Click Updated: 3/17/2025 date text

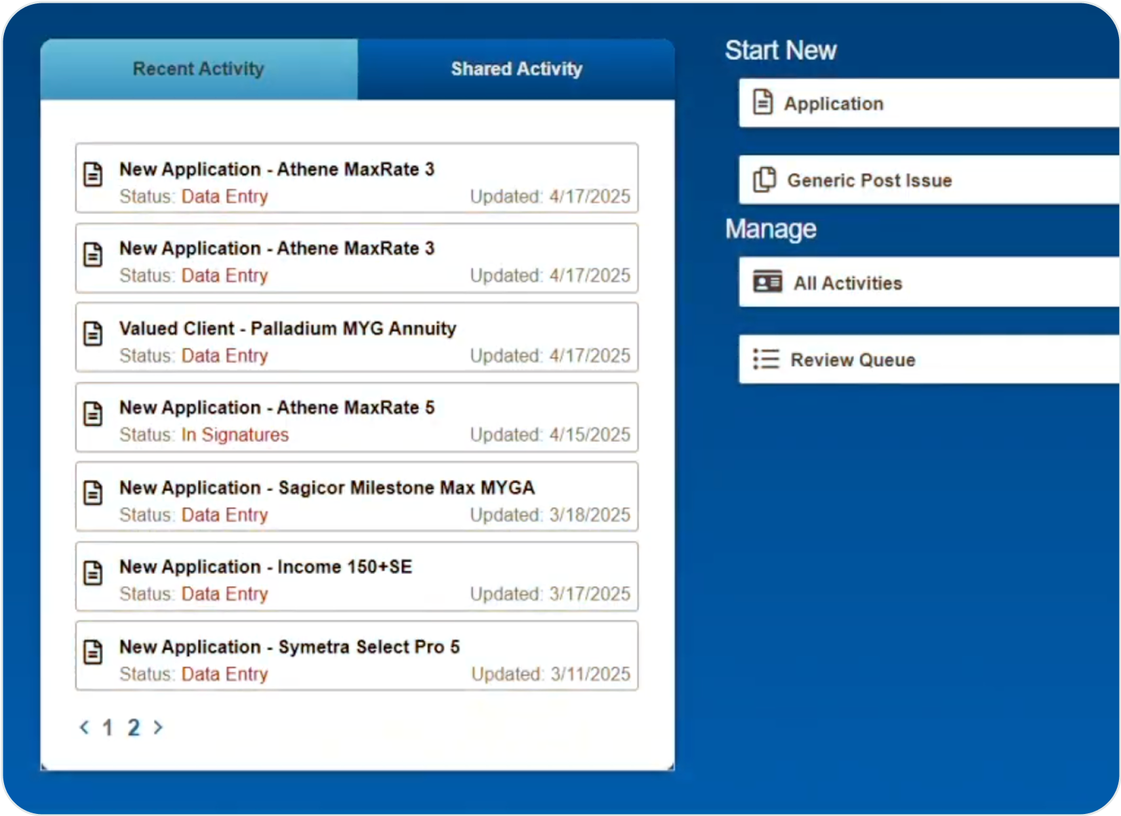[550, 594]
